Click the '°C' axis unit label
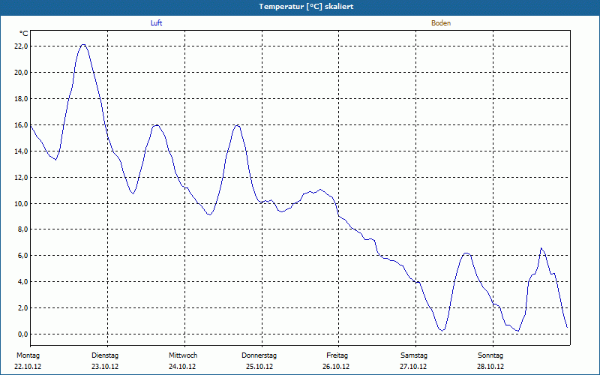 [x=24, y=34]
